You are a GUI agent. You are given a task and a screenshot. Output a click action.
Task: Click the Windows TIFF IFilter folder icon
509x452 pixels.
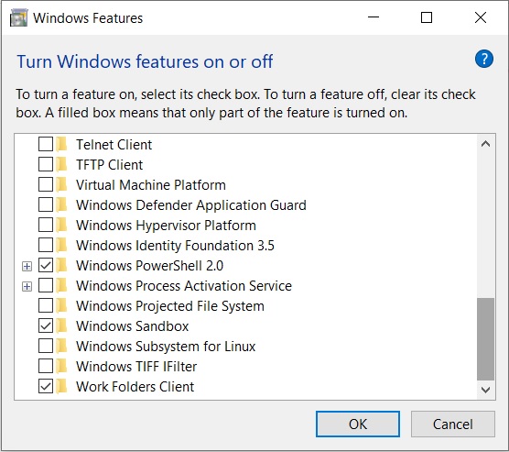(x=61, y=366)
